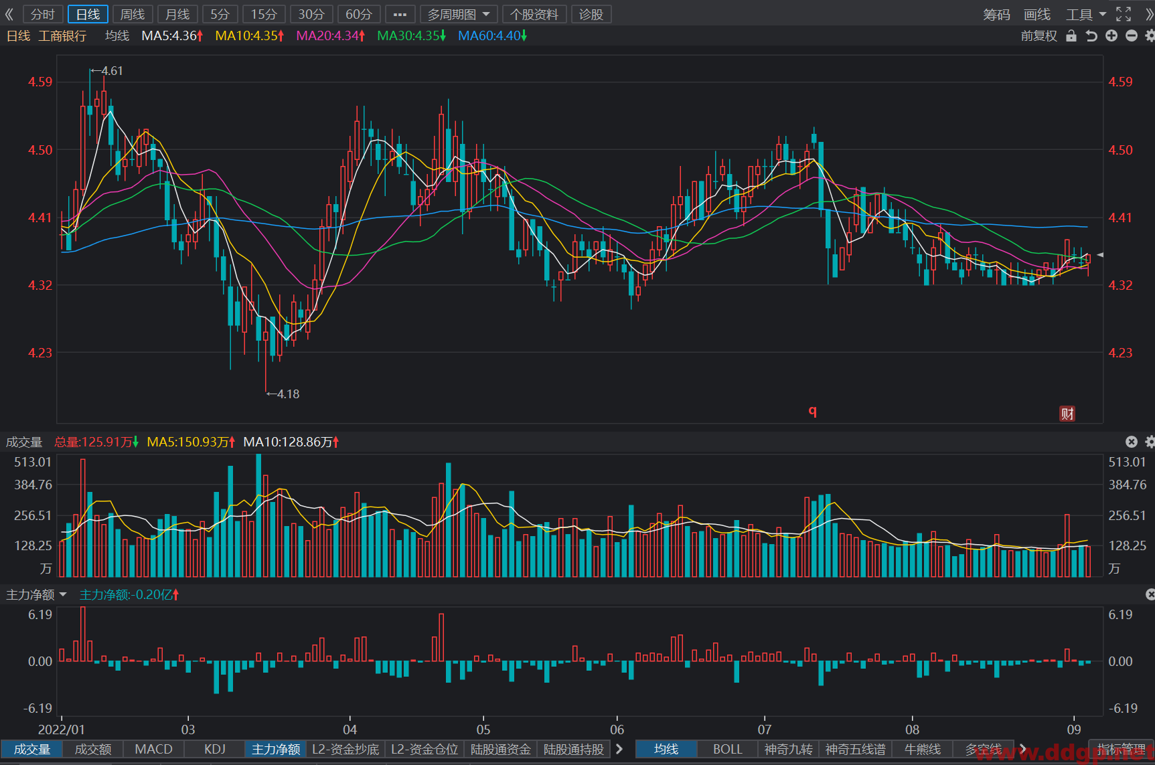The width and height of the screenshot is (1155, 765).
Task: Select the 15分 period
Action: tap(264, 14)
